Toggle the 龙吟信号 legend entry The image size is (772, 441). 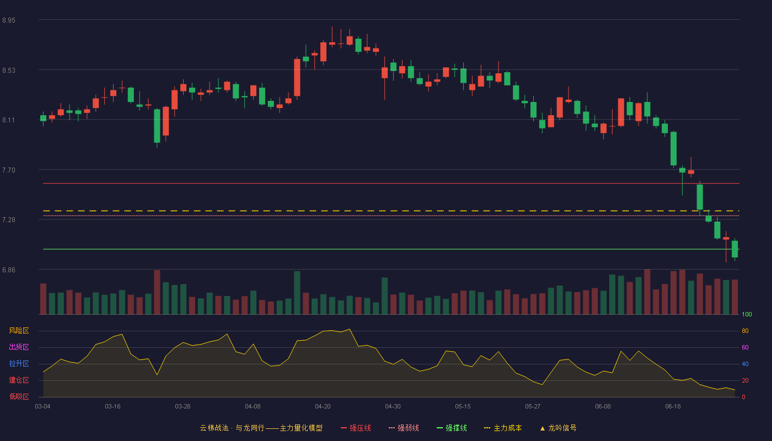[x=557, y=428]
